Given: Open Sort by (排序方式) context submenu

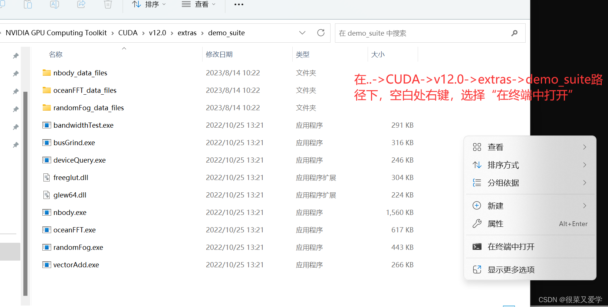Looking at the screenshot, I should [530, 165].
